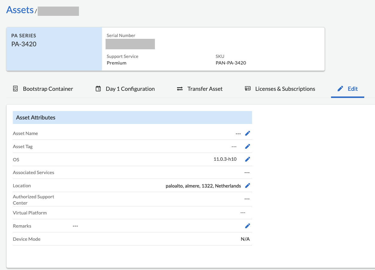Image resolution: width=375 pixels, height=270 pixels.
Task: Edit the Asset Tag via its pencil icon
Action: [248, 146]
